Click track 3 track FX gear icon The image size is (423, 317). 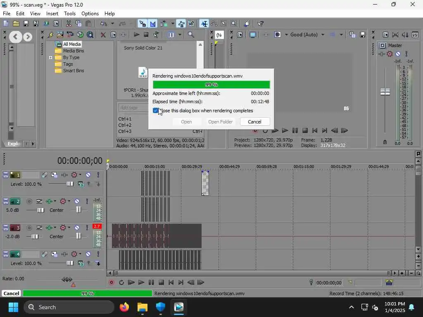click(63, 228)
